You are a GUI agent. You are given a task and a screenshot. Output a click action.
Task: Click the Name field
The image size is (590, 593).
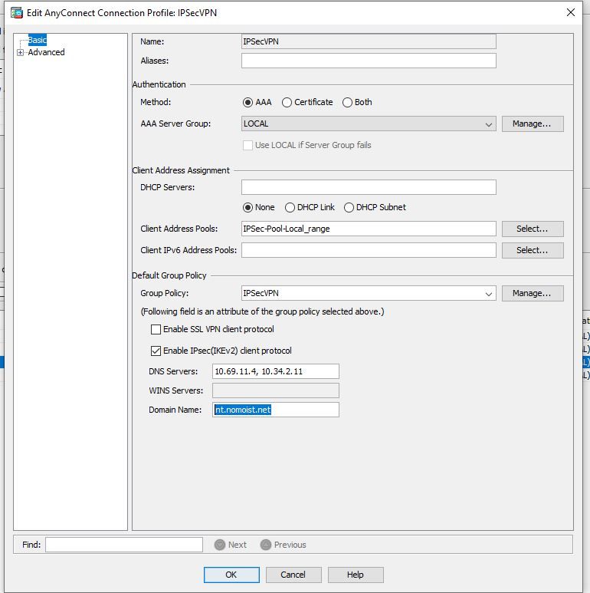point(369,41)
